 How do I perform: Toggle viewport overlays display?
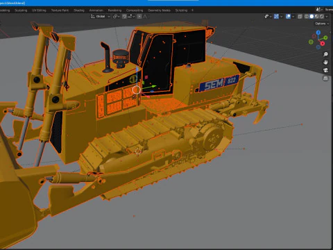(288, 17)
